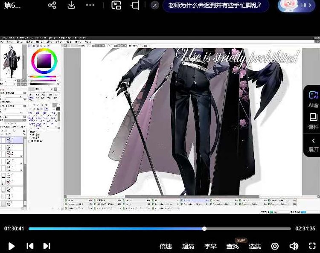320x253 pixels.
Task: Open the AI看 panel from right sidebar
Action: pyautogui.click(x=313, y=99)
